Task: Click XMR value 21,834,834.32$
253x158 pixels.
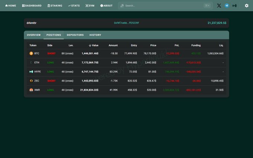Action: (x=89, y=90)
